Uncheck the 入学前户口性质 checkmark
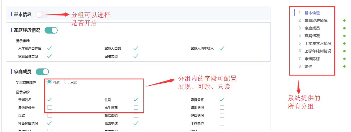351x132 pixels. [x=49, y=48]
